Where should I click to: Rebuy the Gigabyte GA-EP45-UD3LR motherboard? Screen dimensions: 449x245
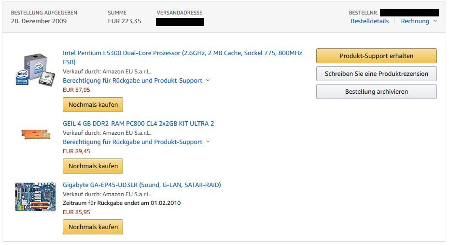(93, 227)
